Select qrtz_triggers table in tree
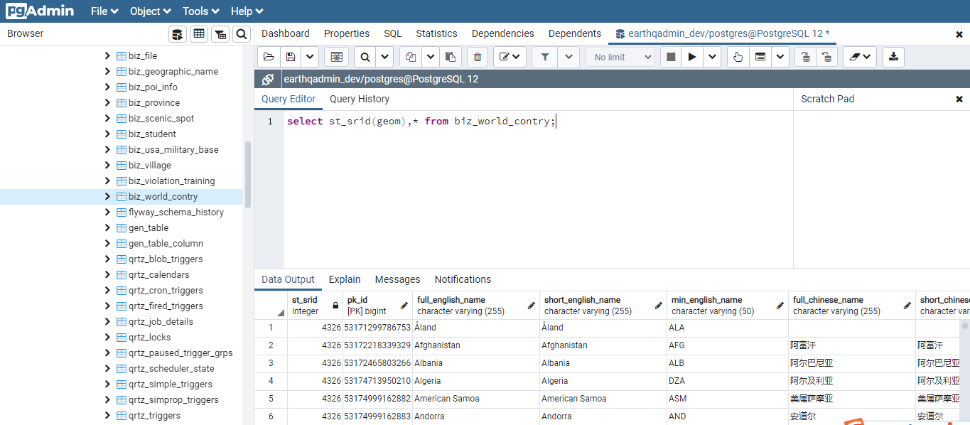The height and width of the screenshot is (425, 970). click(154, 415)
